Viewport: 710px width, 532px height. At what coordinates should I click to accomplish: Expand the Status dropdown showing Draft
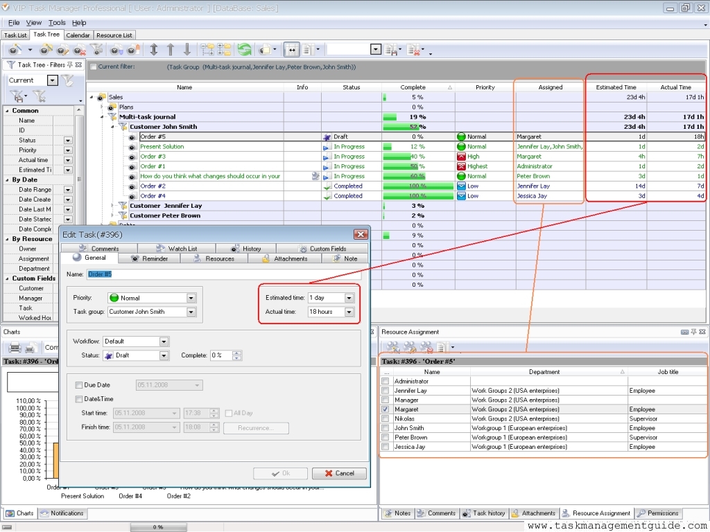(164, 355)
